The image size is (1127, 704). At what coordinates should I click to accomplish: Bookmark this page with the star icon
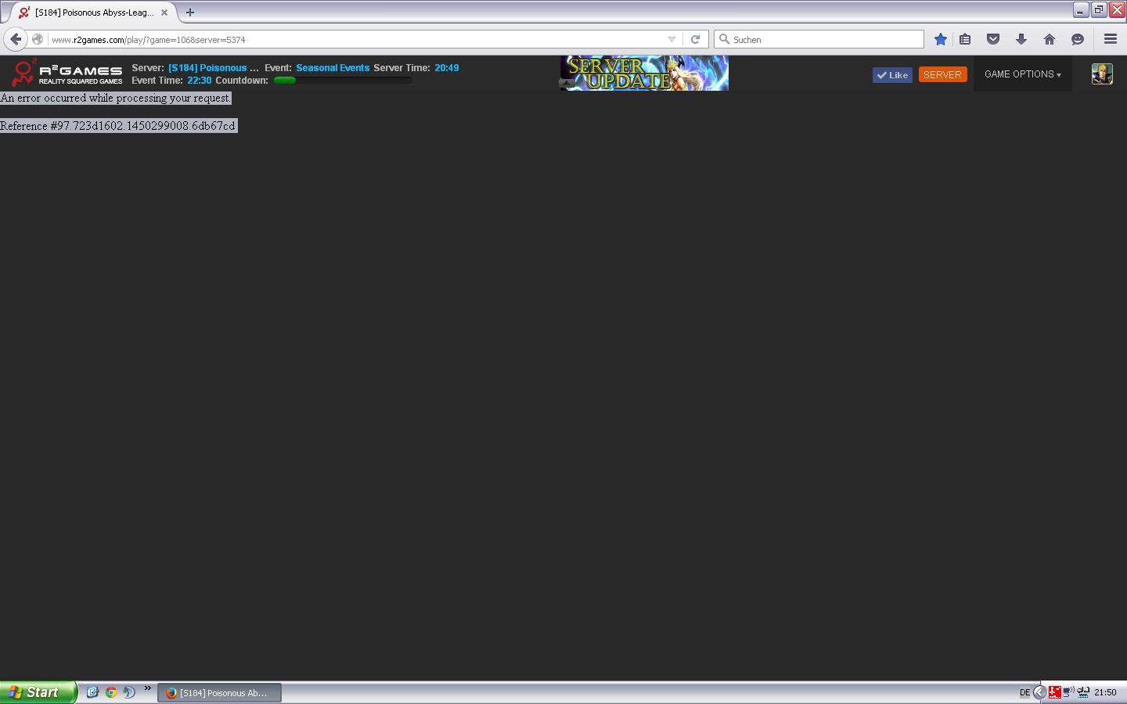[x=941, y=39]
